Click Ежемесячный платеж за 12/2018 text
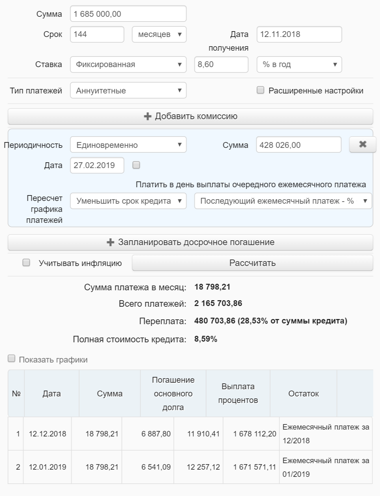The height and width of the screenshot is (496, 380). (326, 434)
